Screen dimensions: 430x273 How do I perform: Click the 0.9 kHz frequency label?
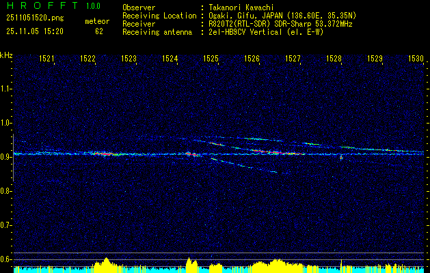[x=5, y=157]
